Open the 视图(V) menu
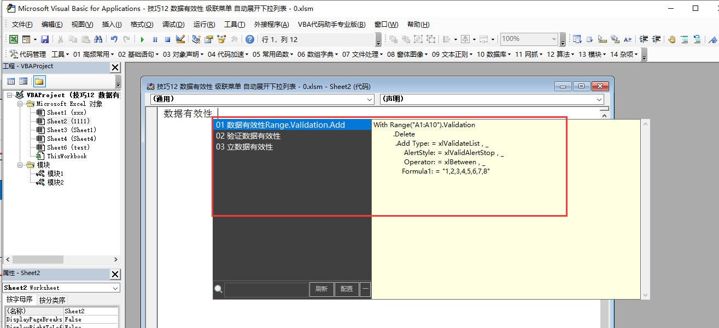This screenshot has width=719, height=328. coord(82,25)
